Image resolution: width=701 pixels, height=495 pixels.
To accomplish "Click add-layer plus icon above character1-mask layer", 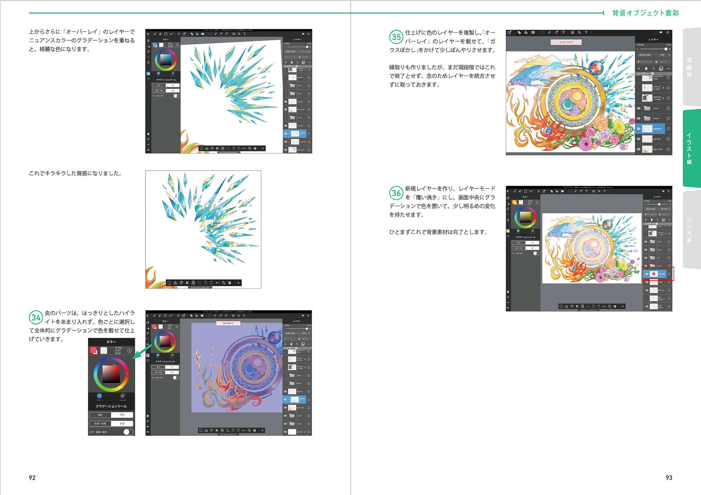I will tap(639, 69).
